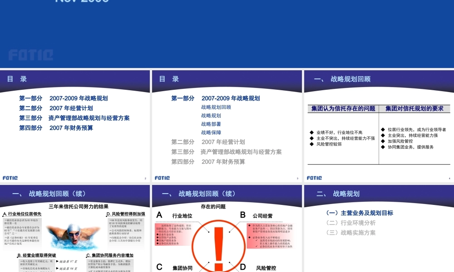Image resolution: width=454 pixels, height=272 pixels.
Task: Click the arrow before 链接第 97 页
Action: pyautogui.click(x=57, y=261)
